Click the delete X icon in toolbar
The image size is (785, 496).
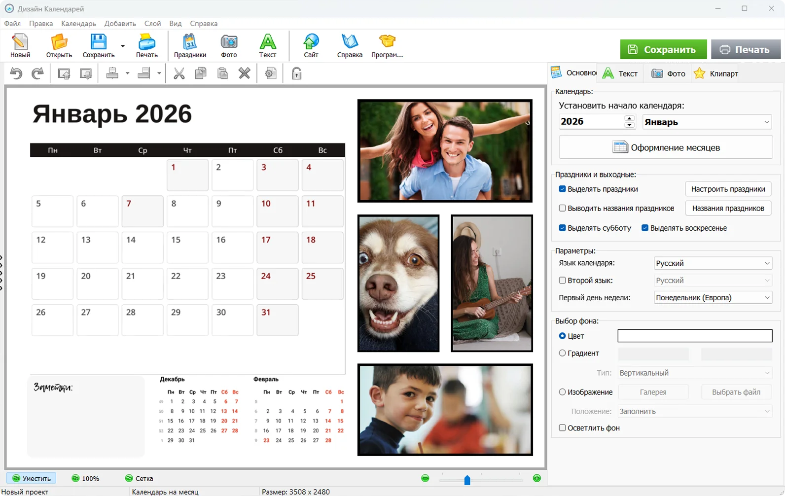pos(245,73)
